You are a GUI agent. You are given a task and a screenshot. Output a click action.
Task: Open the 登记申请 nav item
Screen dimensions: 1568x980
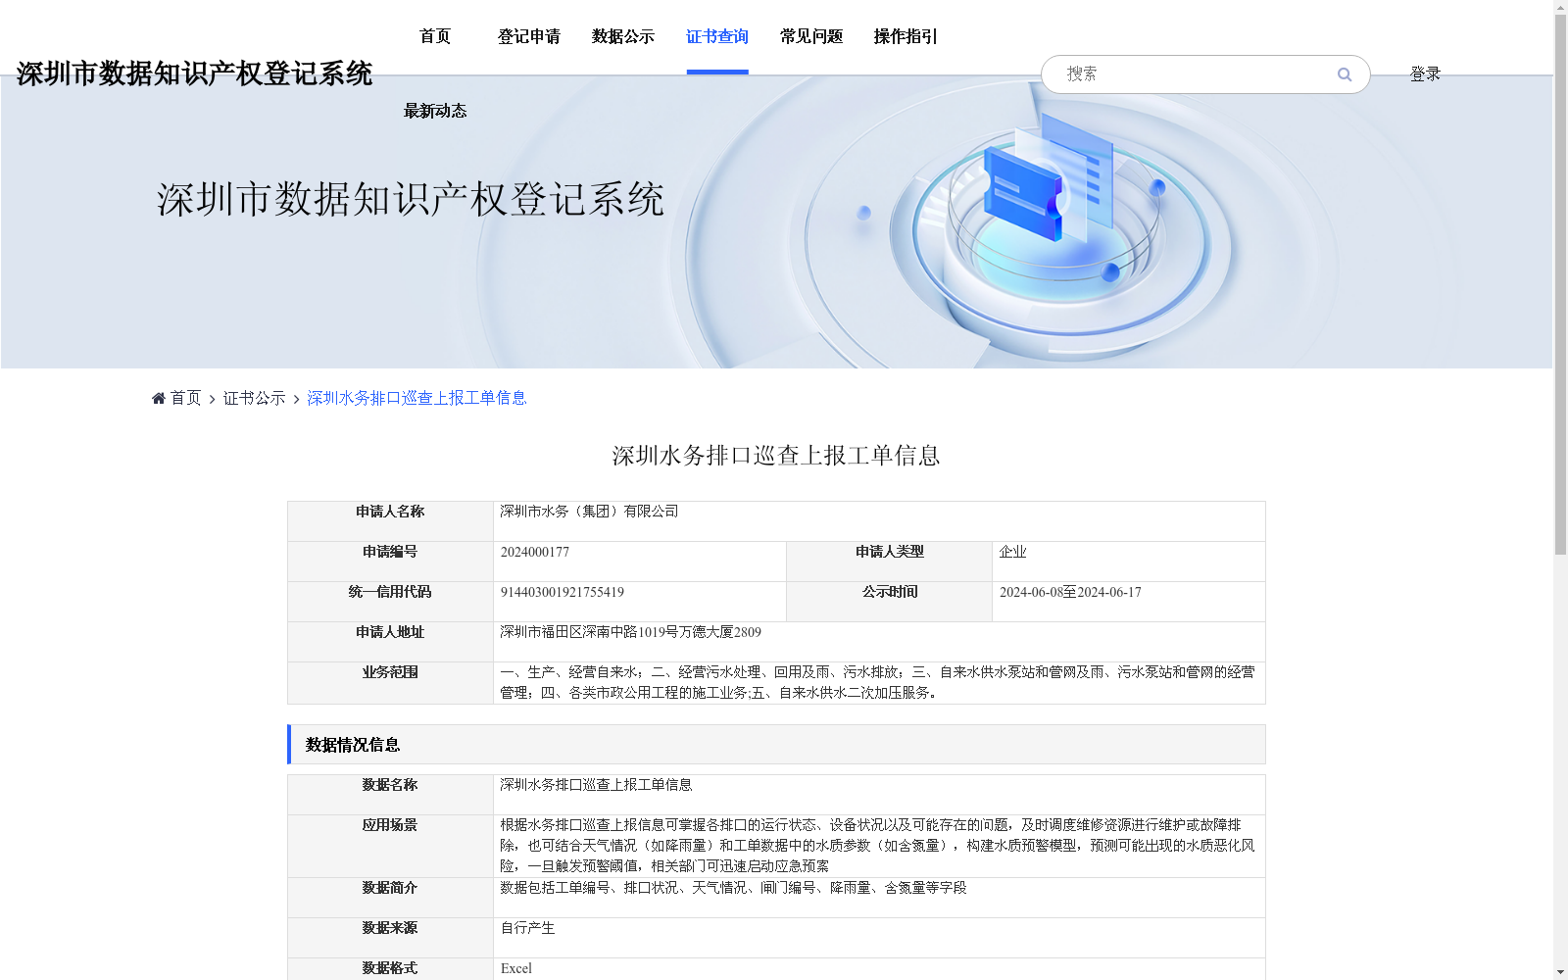point(529,36)
